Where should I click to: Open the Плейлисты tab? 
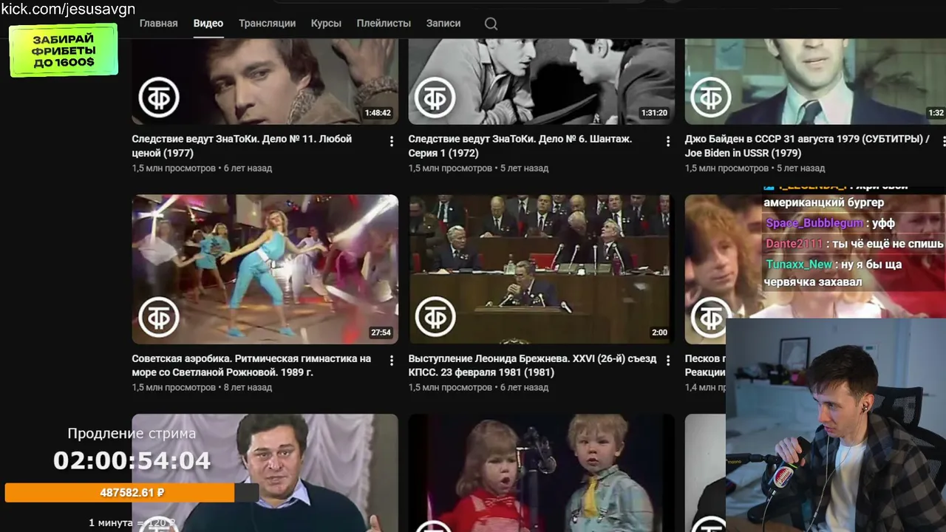coord(384,24)
